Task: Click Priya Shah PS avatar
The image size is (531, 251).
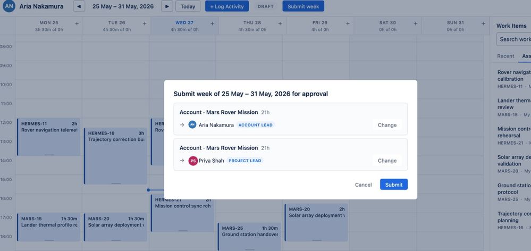Action: coord(193,161)
